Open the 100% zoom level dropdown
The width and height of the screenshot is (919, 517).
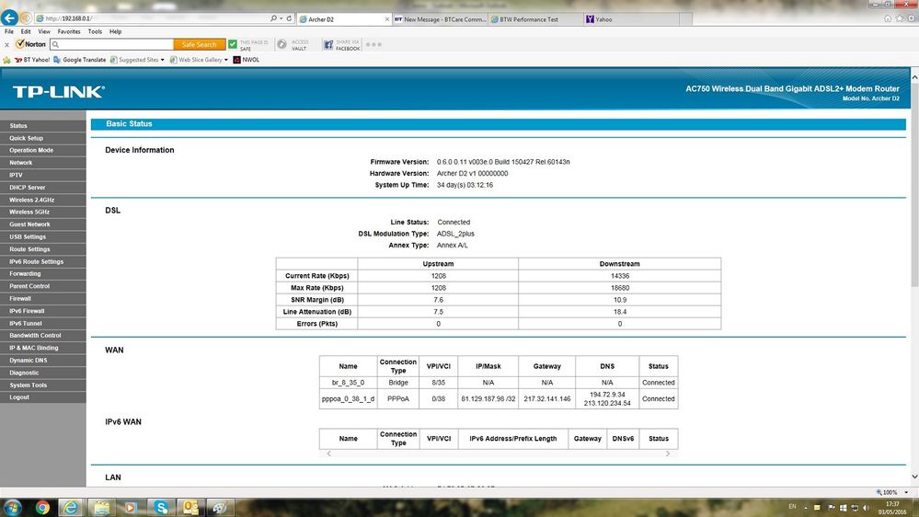click(x=906, y=492)
